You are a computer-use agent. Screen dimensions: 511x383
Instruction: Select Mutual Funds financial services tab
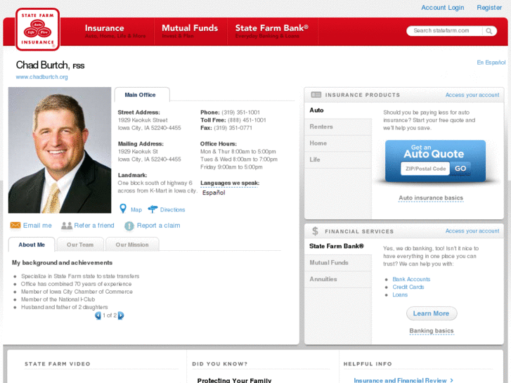click(x=338, y=263)
